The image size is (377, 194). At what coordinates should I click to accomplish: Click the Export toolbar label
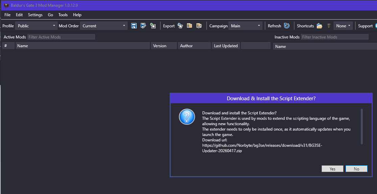pyautogui.click(x=169, y=26)
